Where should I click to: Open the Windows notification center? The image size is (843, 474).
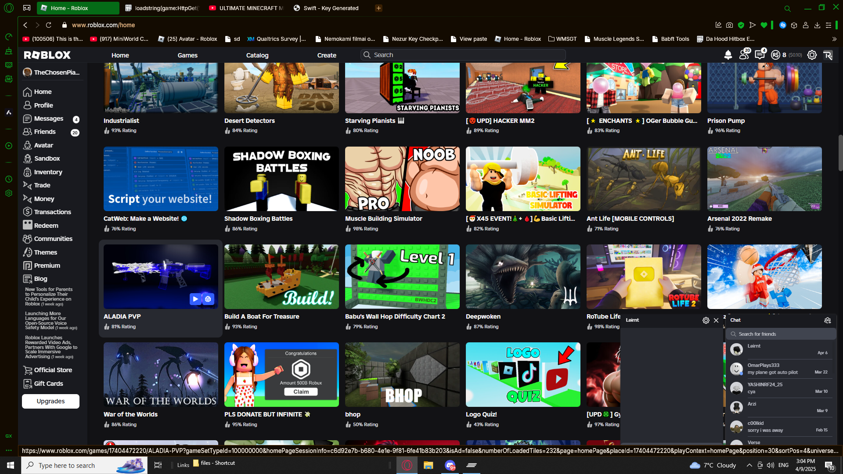[x=830, y=465]
